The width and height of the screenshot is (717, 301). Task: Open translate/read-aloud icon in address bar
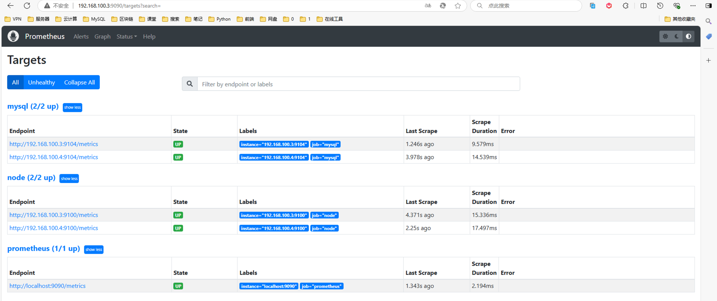click(428, 6)
